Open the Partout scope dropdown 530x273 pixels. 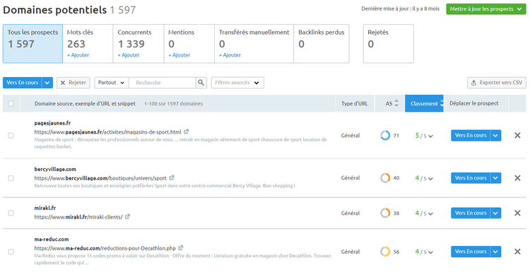[x=111, y=83]
